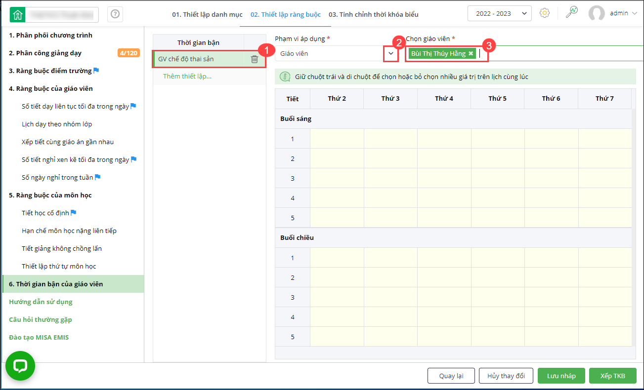Click the Thứ 6 column header
The width and height of the screenshot is (644, 390).
pyautogui.click(x=551, y=99)
